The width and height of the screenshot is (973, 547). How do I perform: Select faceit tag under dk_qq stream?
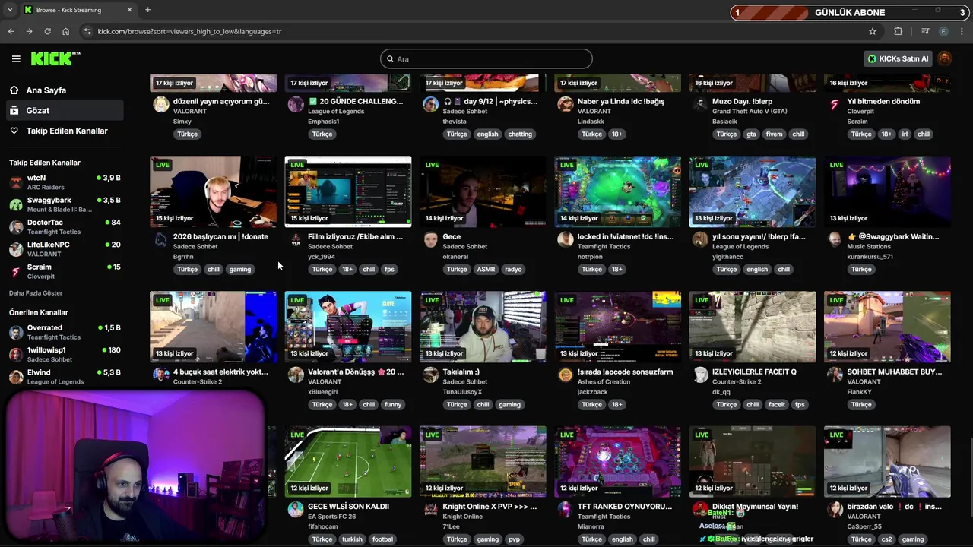[776, 404]
